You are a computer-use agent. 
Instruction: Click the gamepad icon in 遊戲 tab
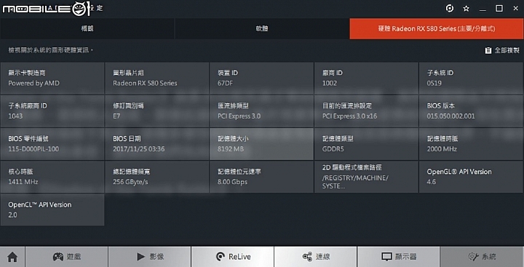[58, 257]
